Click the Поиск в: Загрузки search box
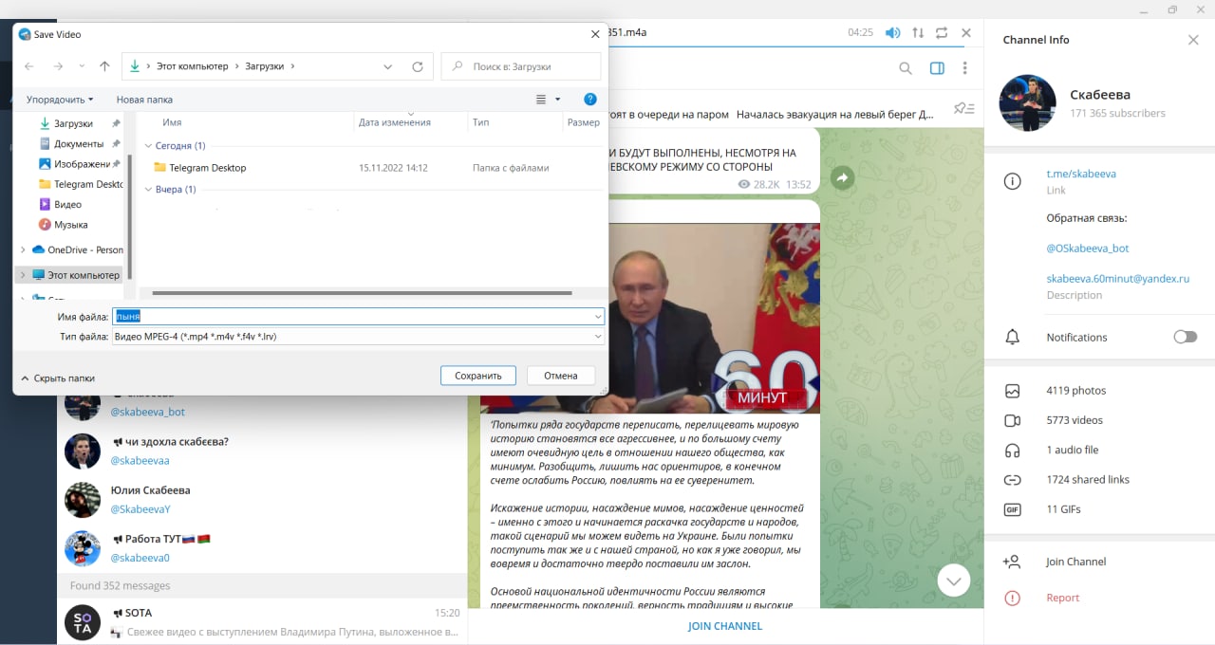This screenshot has height=645, width=1215. (x=521, y=66)
